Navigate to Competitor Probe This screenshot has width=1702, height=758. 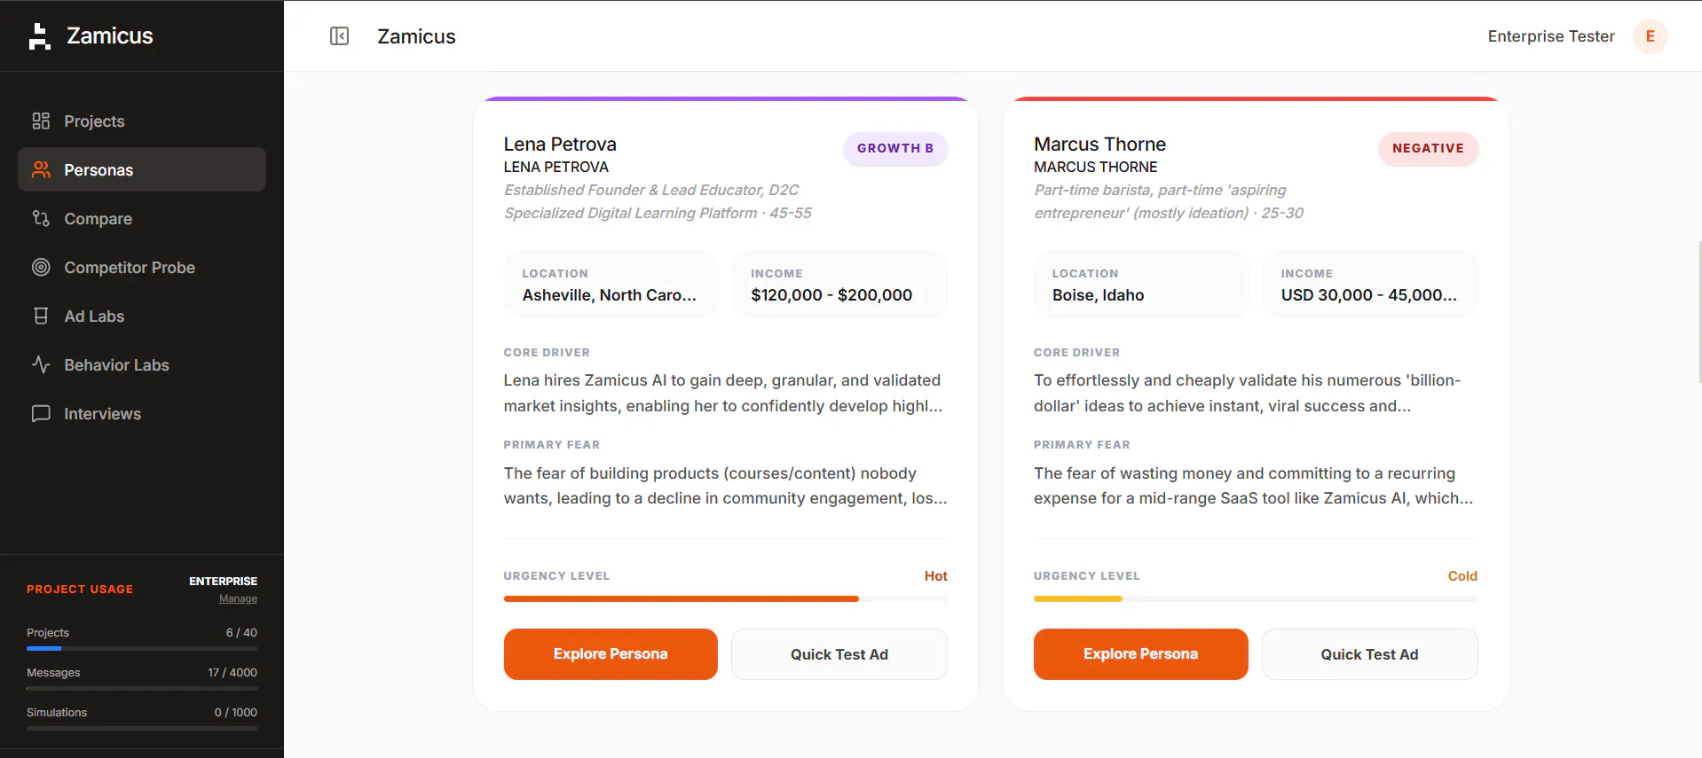pyautogui.click(x=142, y=267)
